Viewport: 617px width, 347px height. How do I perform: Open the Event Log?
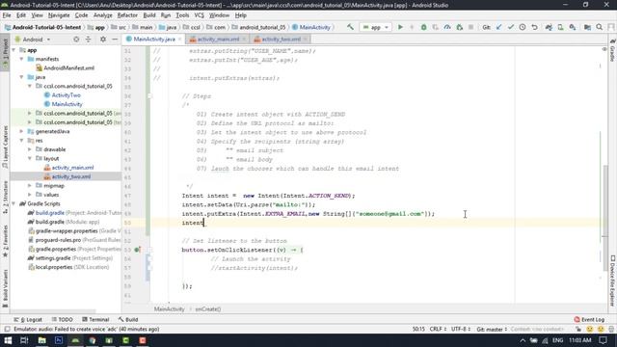(589, 319)
